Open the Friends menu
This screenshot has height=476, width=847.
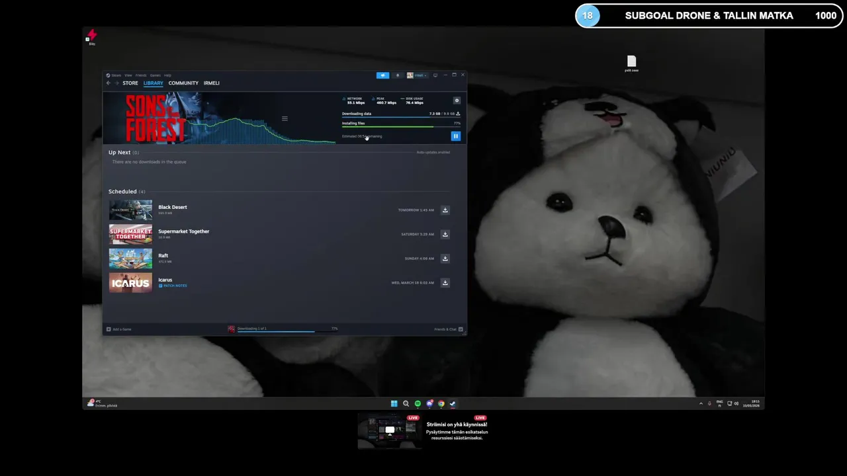tap(141, 75)
